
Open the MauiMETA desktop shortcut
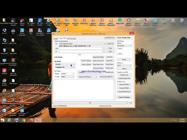pyautogui.click(x=40, y=32)
